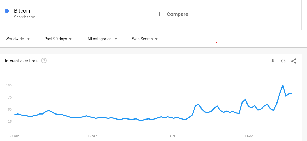The height and width of the screenshot is (141, 307).
Task: Open the Worldwide region dropdown
Action: [x=18, y=39]
